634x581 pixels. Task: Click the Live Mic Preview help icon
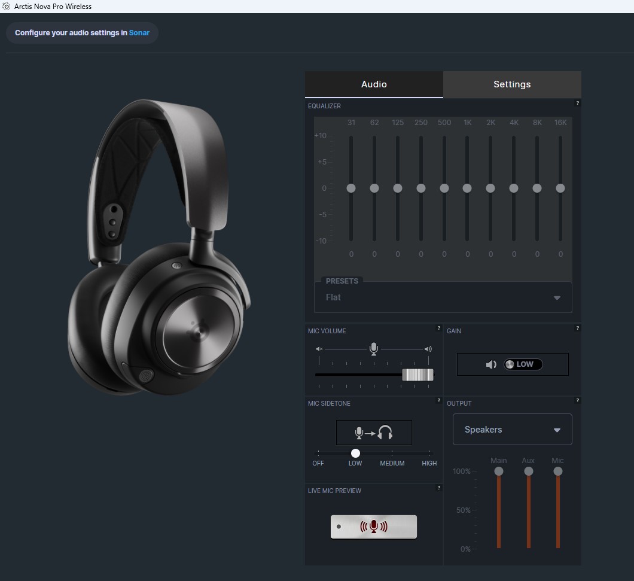pos(439,488)
